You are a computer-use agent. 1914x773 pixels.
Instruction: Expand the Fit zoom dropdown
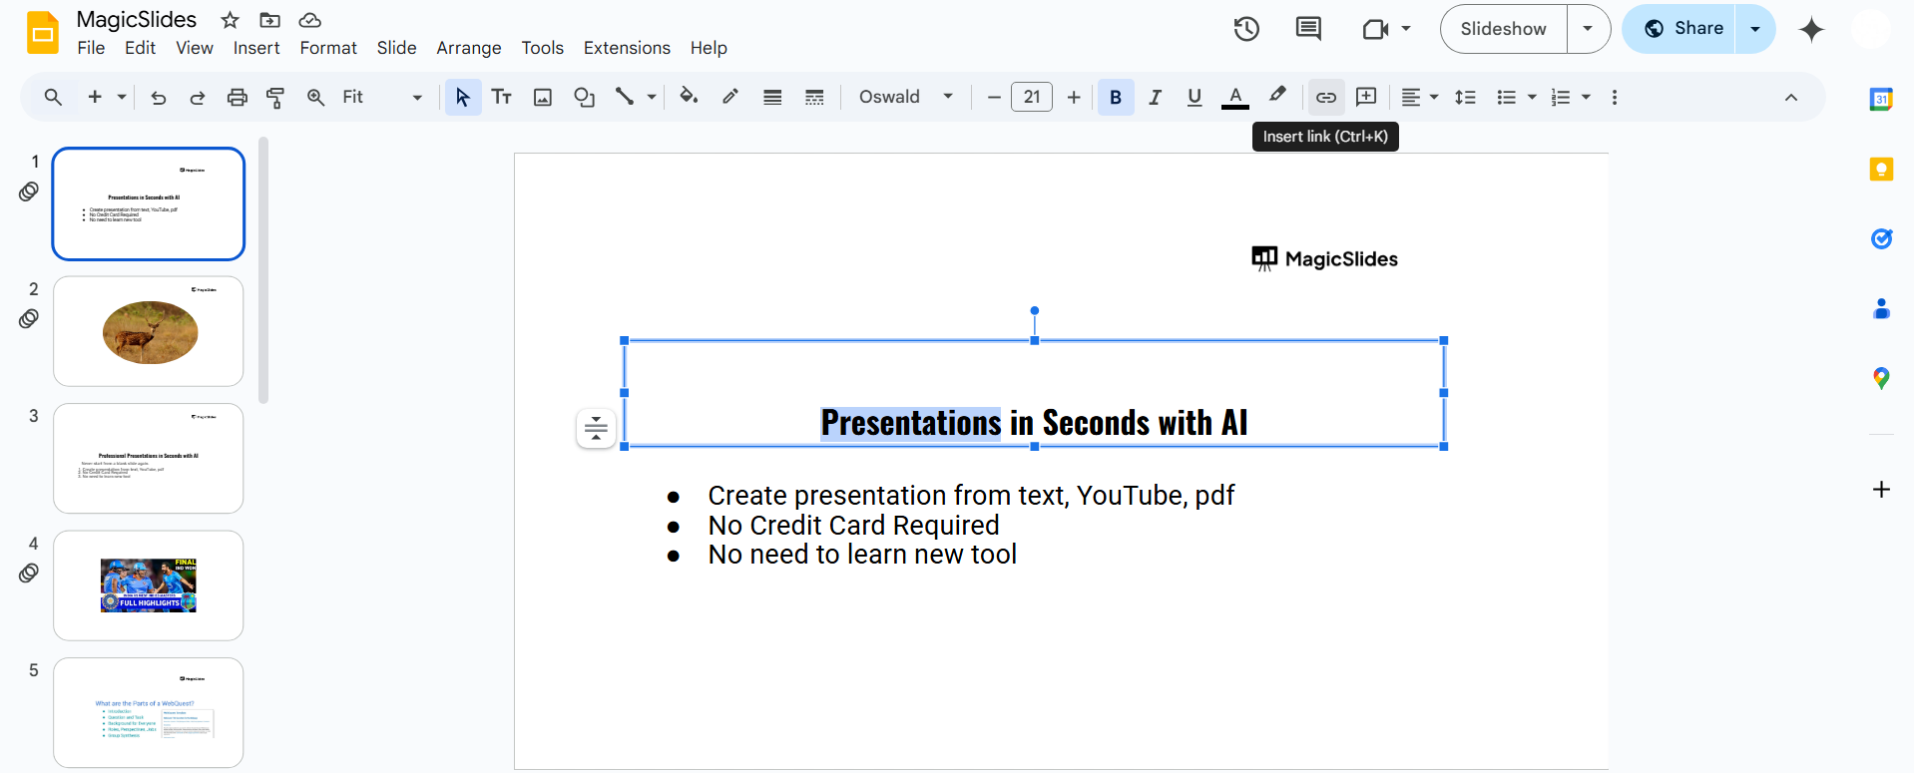382,97
